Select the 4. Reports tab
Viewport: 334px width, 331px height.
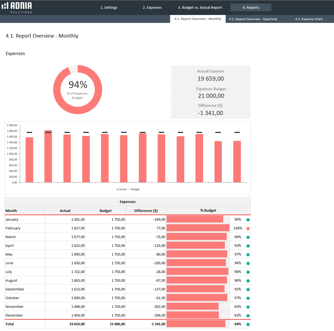point(251,8)
